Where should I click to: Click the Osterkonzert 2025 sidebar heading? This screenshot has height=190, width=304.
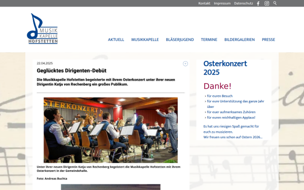(x=225, y=68)
